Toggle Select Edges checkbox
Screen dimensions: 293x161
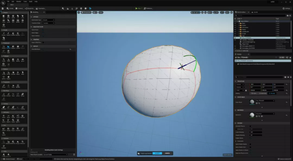[43, 33]
